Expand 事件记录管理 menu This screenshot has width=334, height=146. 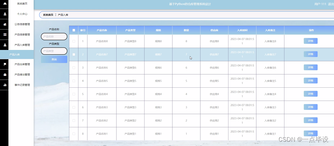tap(22, 85)
